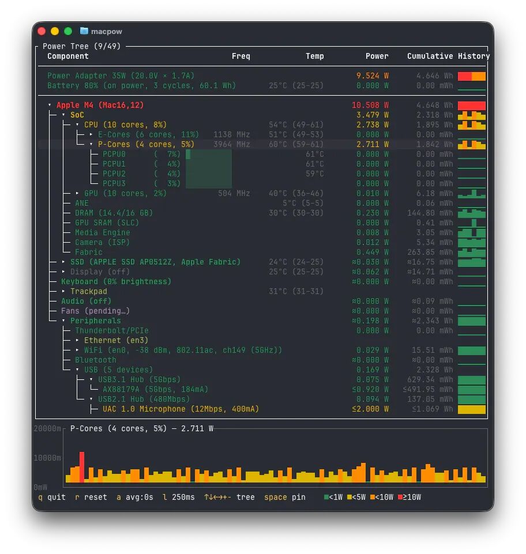526x554 pixels.
Task: Expand the Trackpad node
Action: (x=63, y=291)
